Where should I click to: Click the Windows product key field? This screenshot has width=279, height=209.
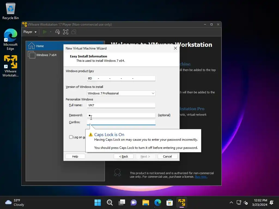tap(121, 78)
